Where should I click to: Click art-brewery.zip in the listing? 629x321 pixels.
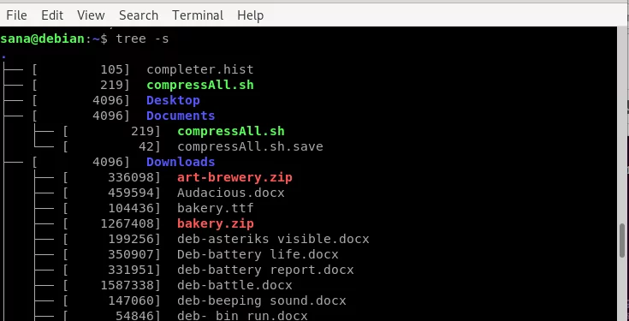[x=234, y=177]
